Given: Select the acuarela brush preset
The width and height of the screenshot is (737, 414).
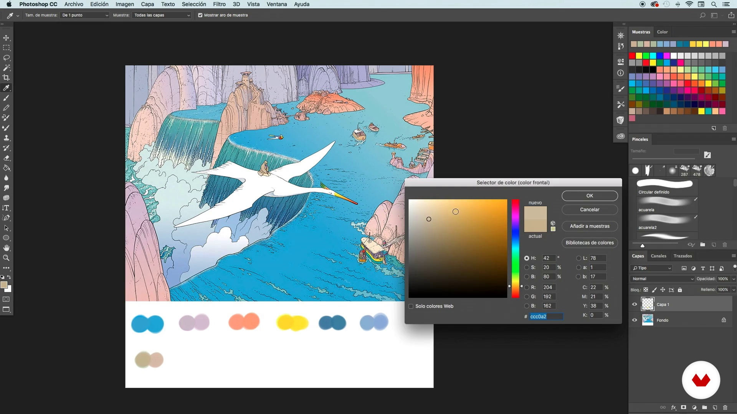Looking at the screenshot, I should [667, 205].
